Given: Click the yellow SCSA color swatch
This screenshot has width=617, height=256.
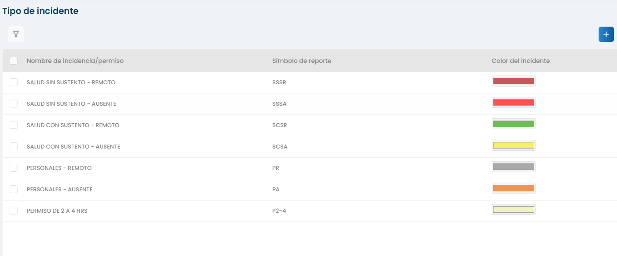Looking at the screenshot, I should point(513,145).
